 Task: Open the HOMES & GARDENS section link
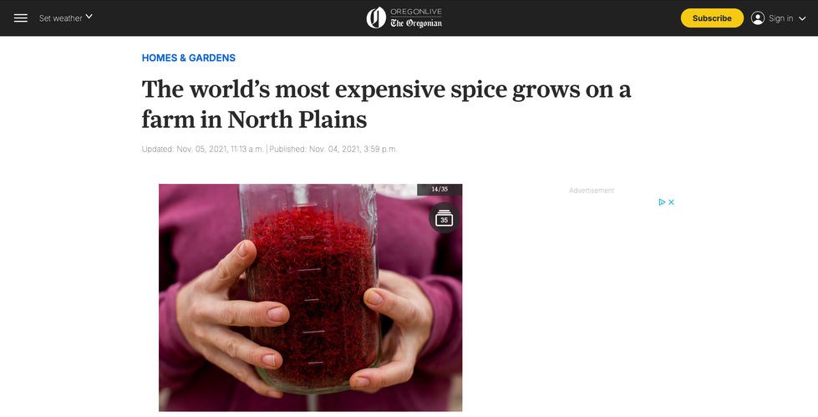(188, 58)
